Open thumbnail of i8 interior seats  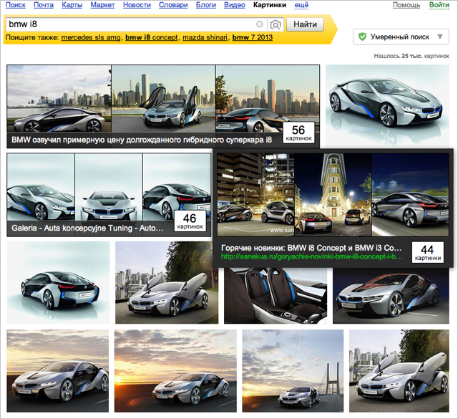click(x=276, y=297)
